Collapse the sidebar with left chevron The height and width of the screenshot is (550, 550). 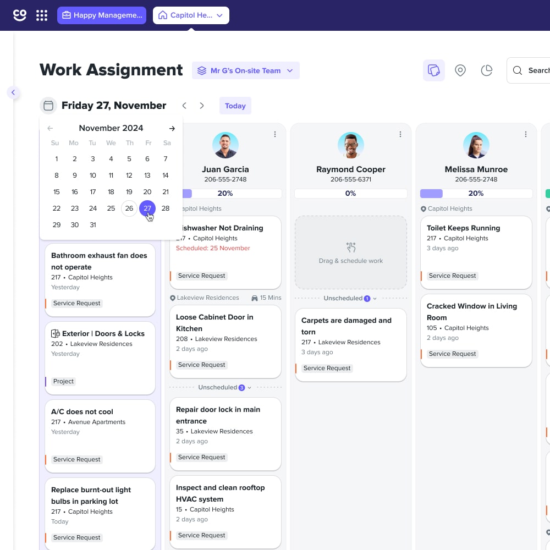point(13,92)
